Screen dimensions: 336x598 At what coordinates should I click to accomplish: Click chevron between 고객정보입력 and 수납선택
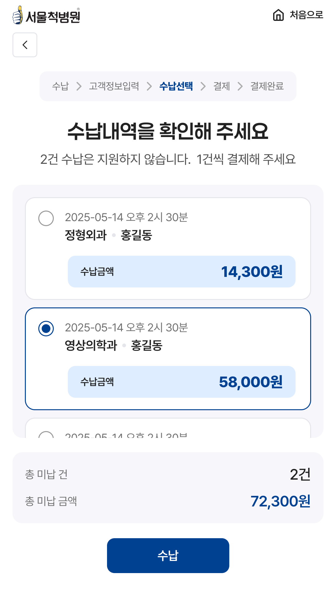coord(149,86)
